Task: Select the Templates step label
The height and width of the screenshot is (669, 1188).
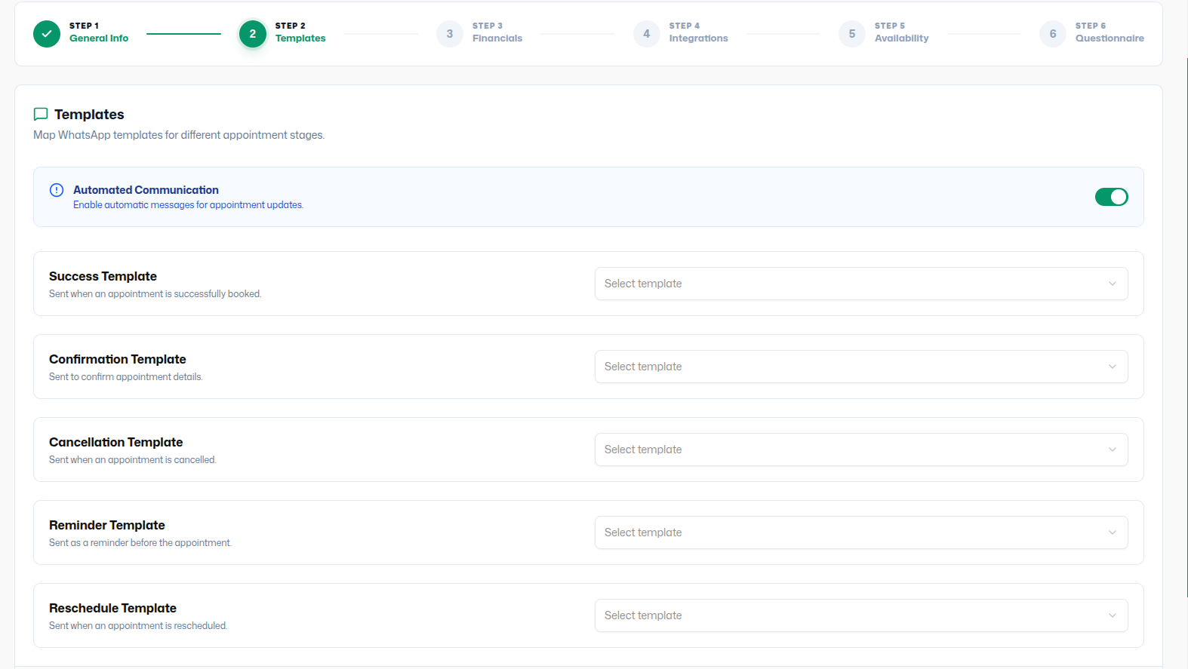Action: [x=300, y=38]
